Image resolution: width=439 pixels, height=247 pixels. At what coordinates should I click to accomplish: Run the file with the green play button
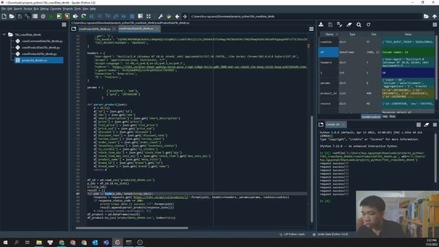tap(51, 16)
